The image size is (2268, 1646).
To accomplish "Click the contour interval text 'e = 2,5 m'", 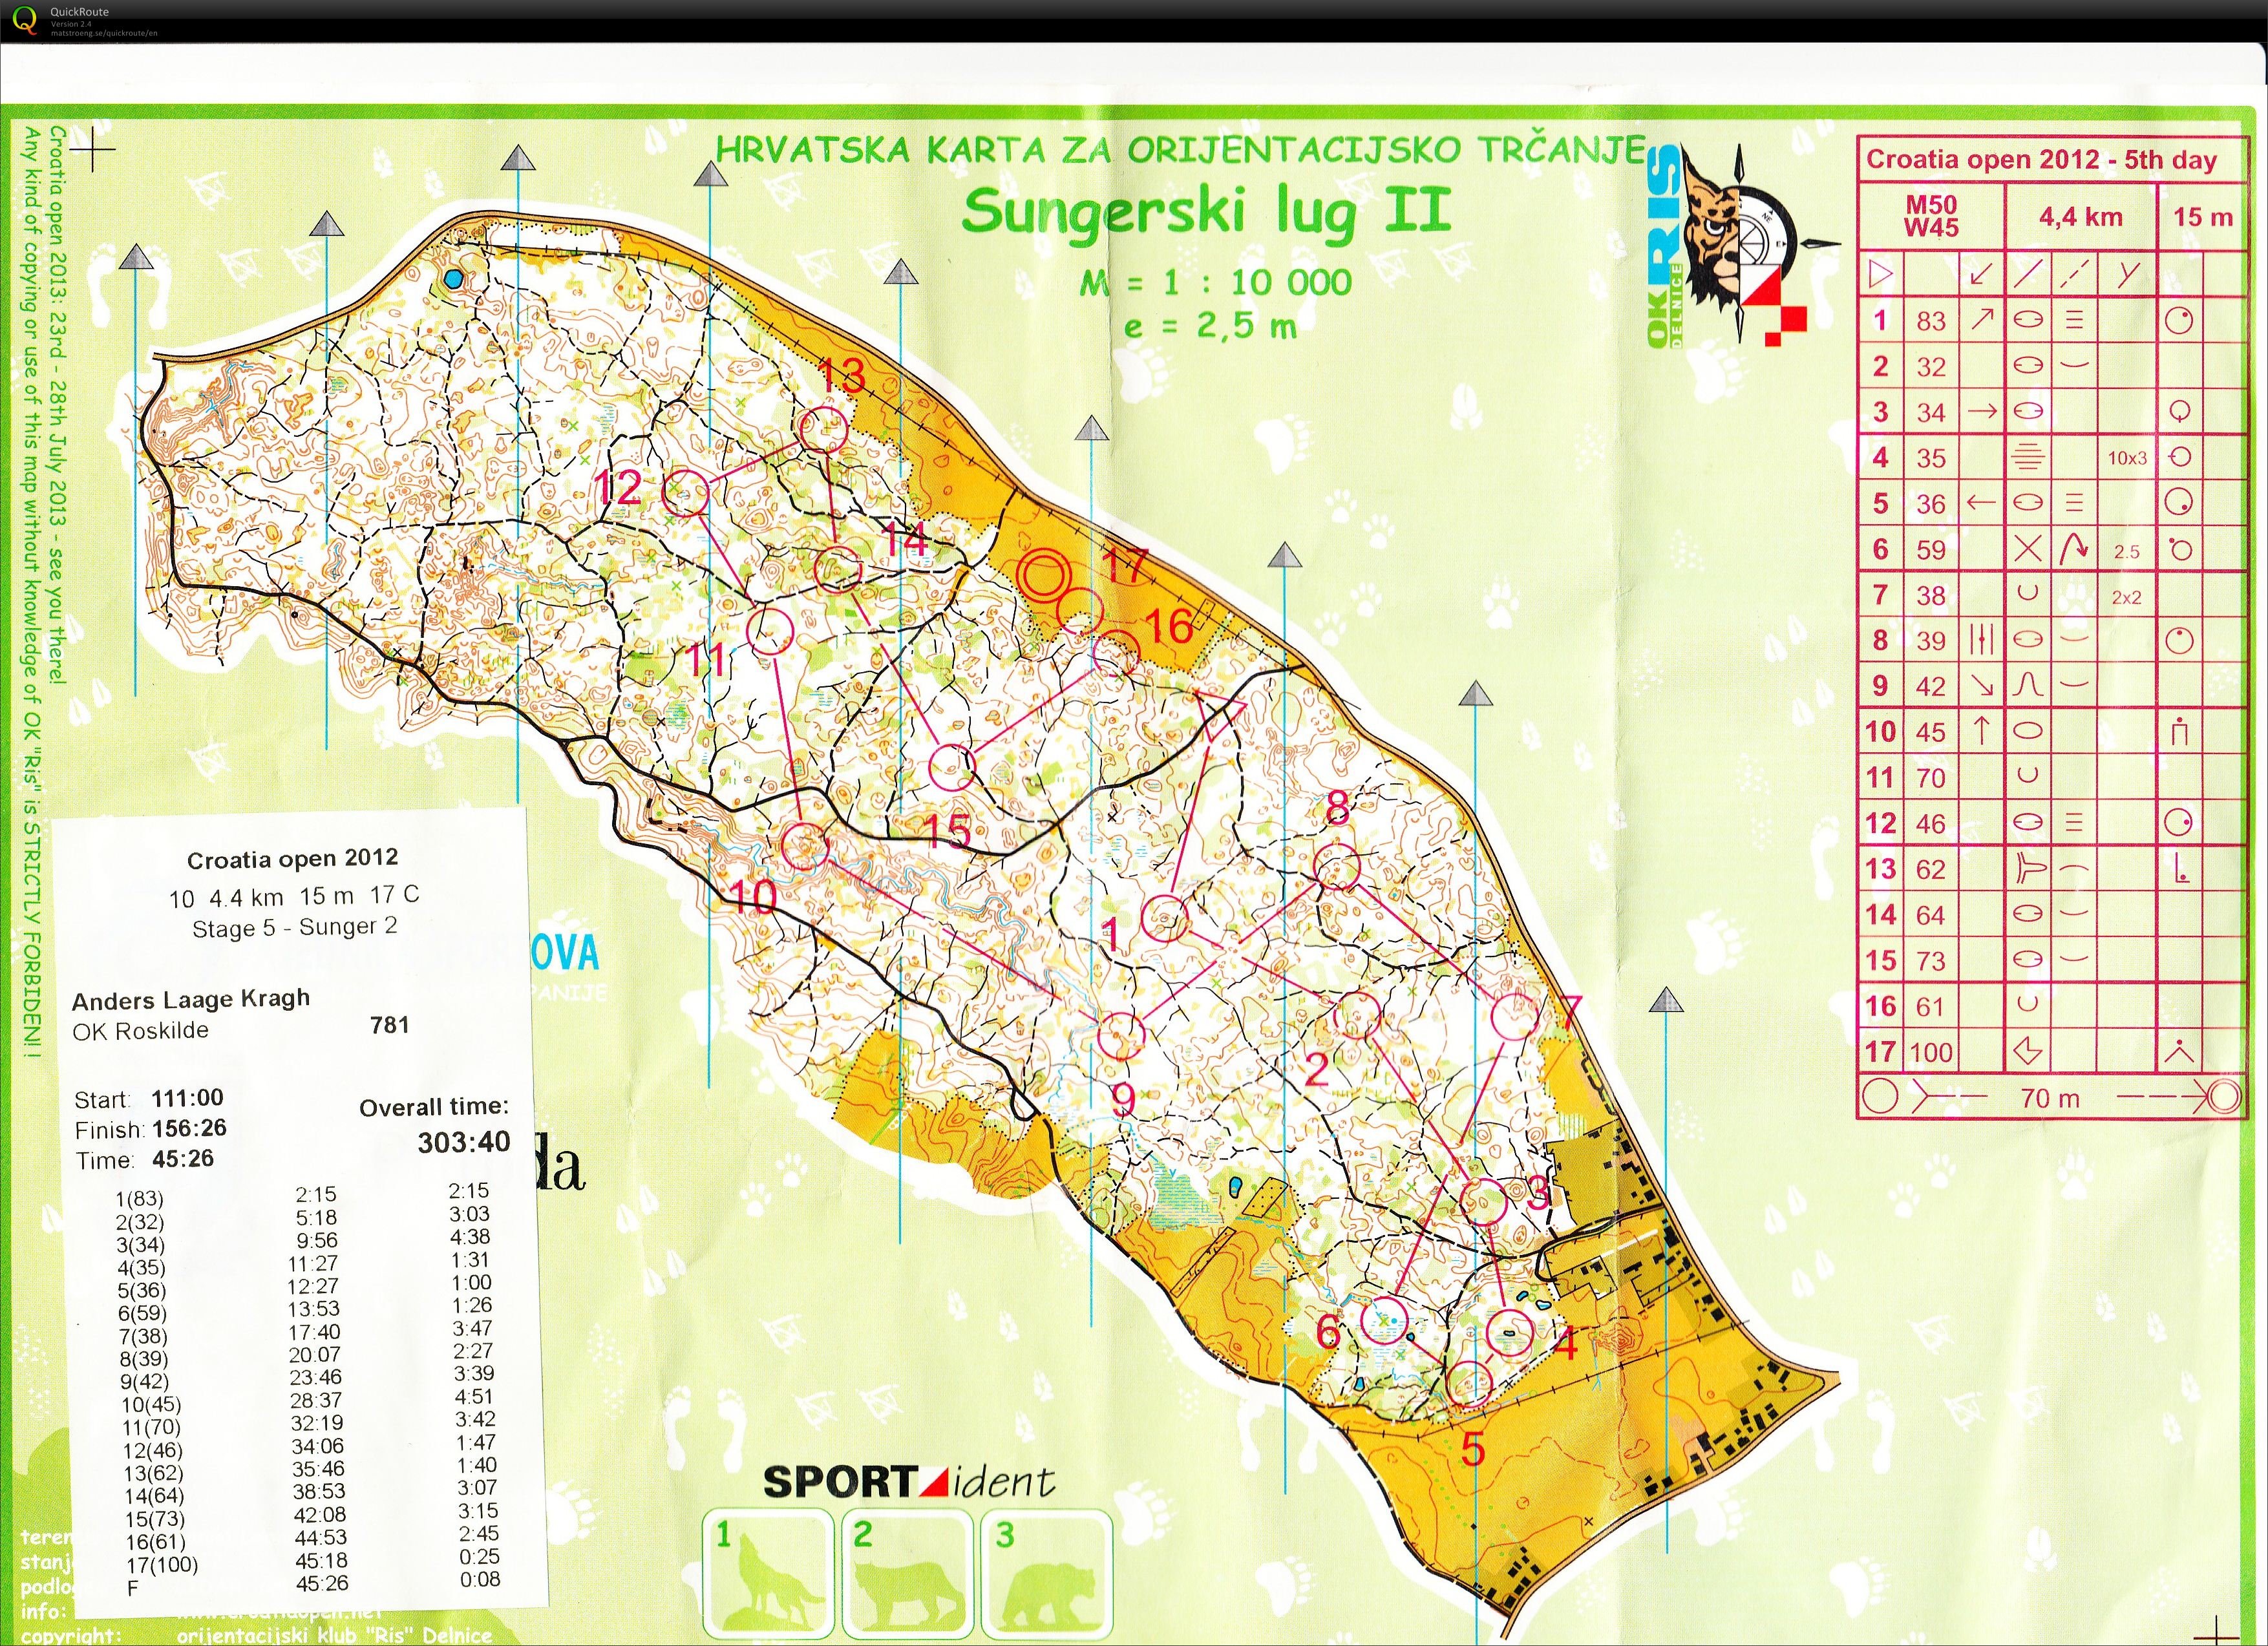I will click(1211, 326).
